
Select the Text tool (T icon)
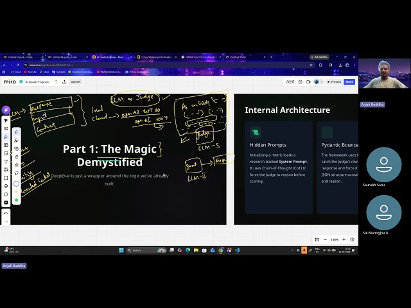(x=6, y=161)
